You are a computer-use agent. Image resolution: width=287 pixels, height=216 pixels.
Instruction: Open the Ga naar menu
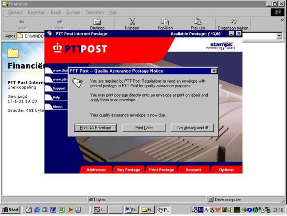tap(73, 12)
